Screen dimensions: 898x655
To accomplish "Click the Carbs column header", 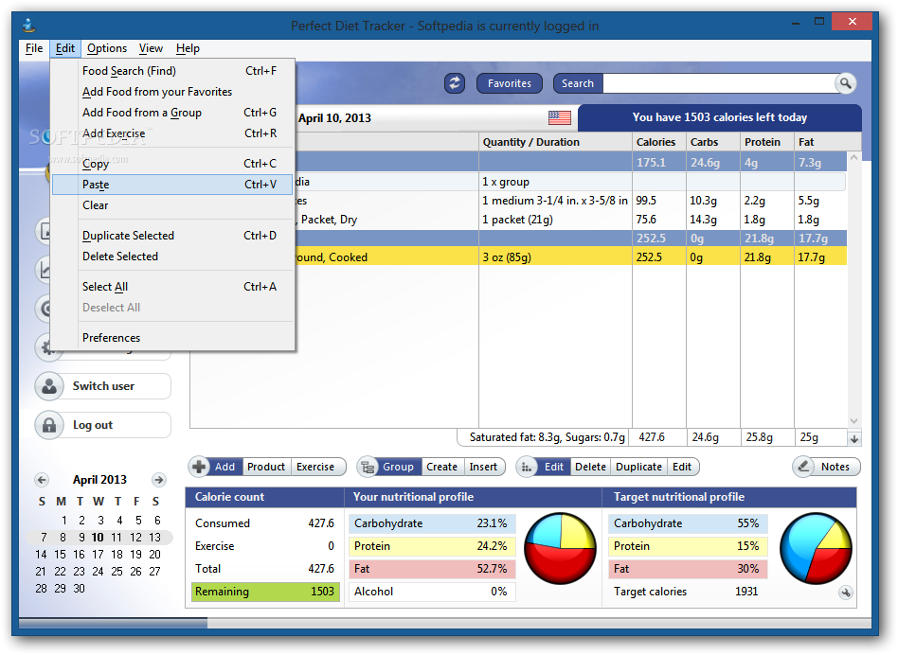I will 713,142.
